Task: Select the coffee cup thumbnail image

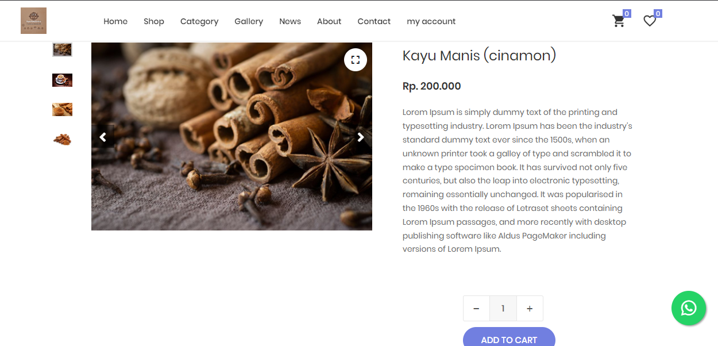Action: (x=62, y=80)
